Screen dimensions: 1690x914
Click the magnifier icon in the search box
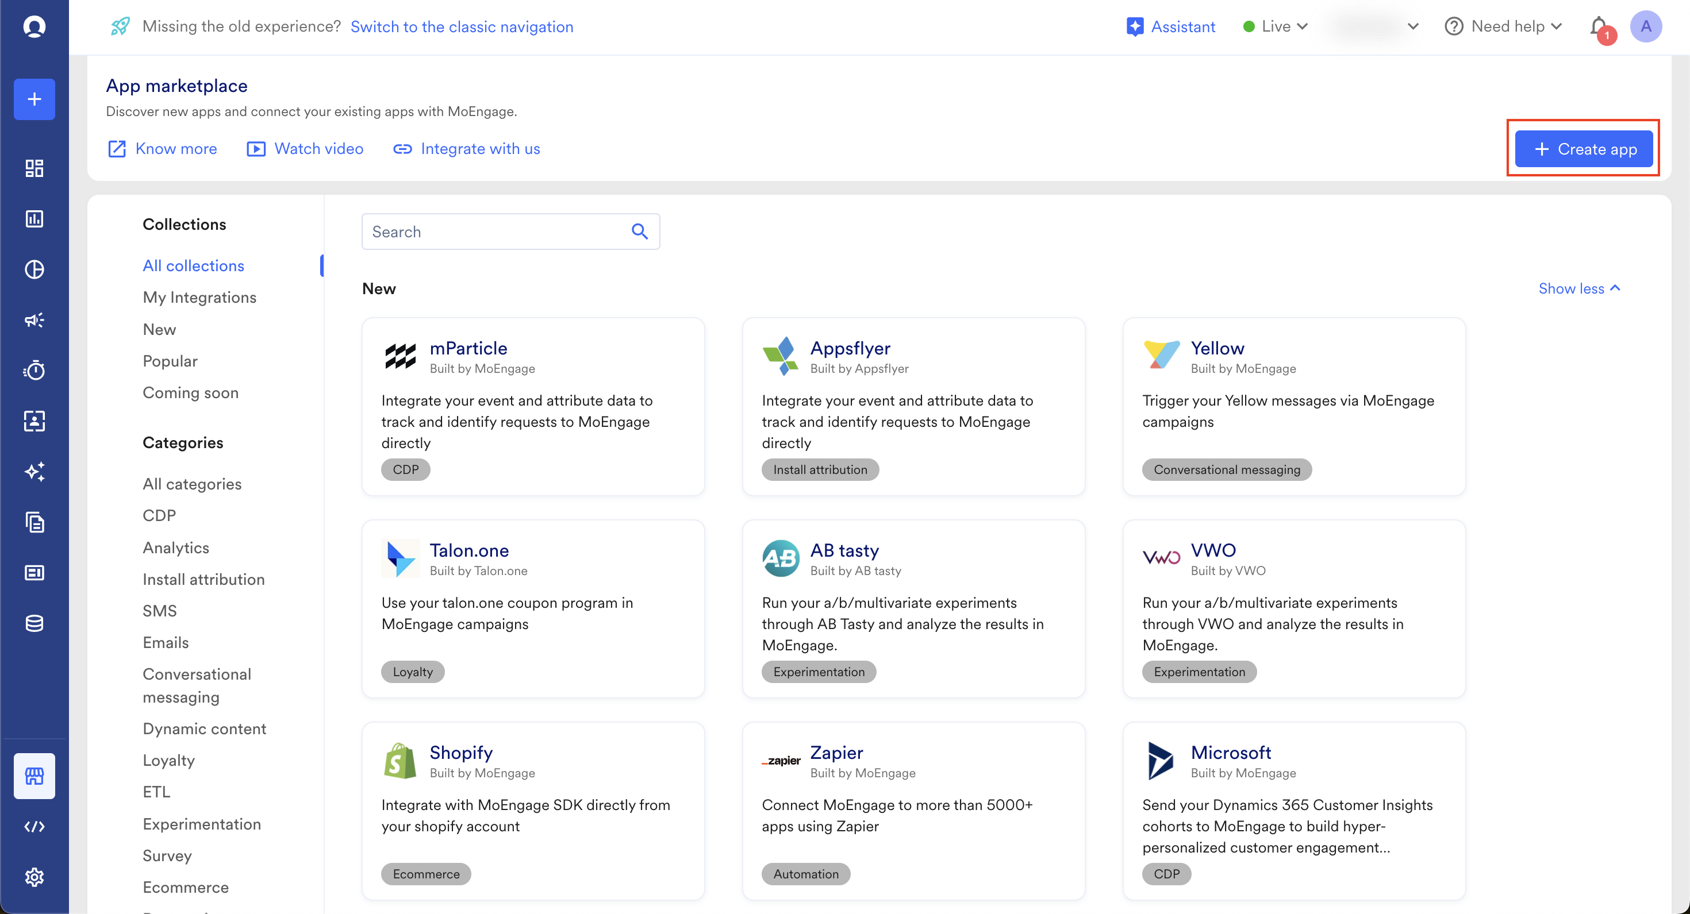point(640,232)
